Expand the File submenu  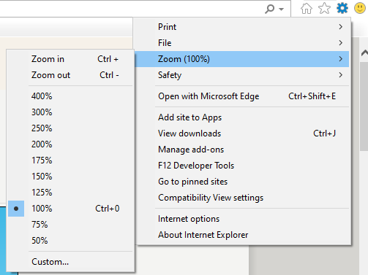point(241,43)
